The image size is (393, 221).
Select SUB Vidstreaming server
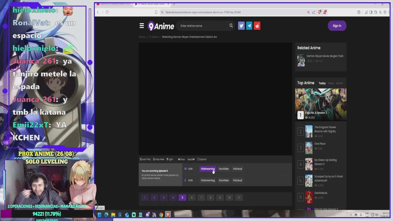[208, 169]
